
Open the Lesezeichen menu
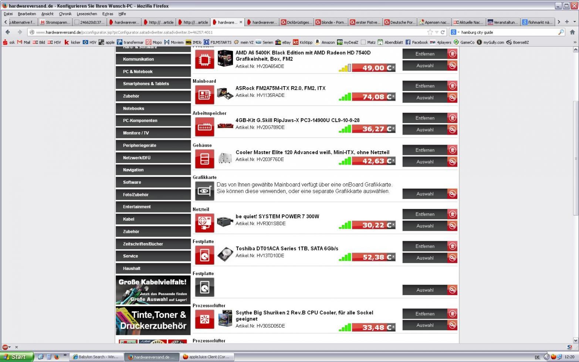click(87, 14)
